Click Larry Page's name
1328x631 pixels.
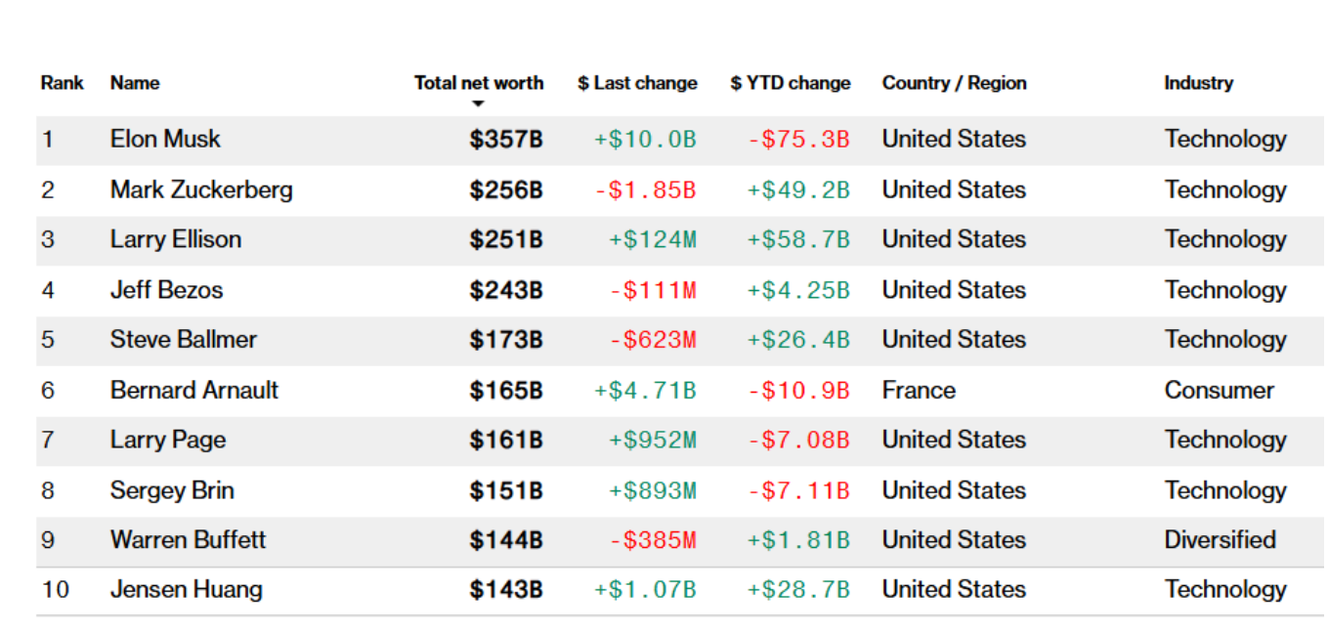pyautogui.click(x=168, y=441)
